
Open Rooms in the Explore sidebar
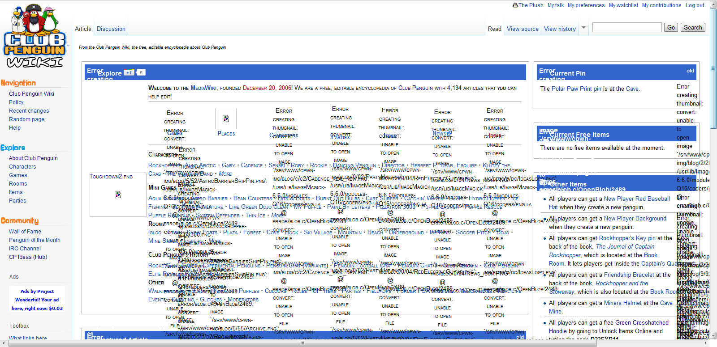18,184
